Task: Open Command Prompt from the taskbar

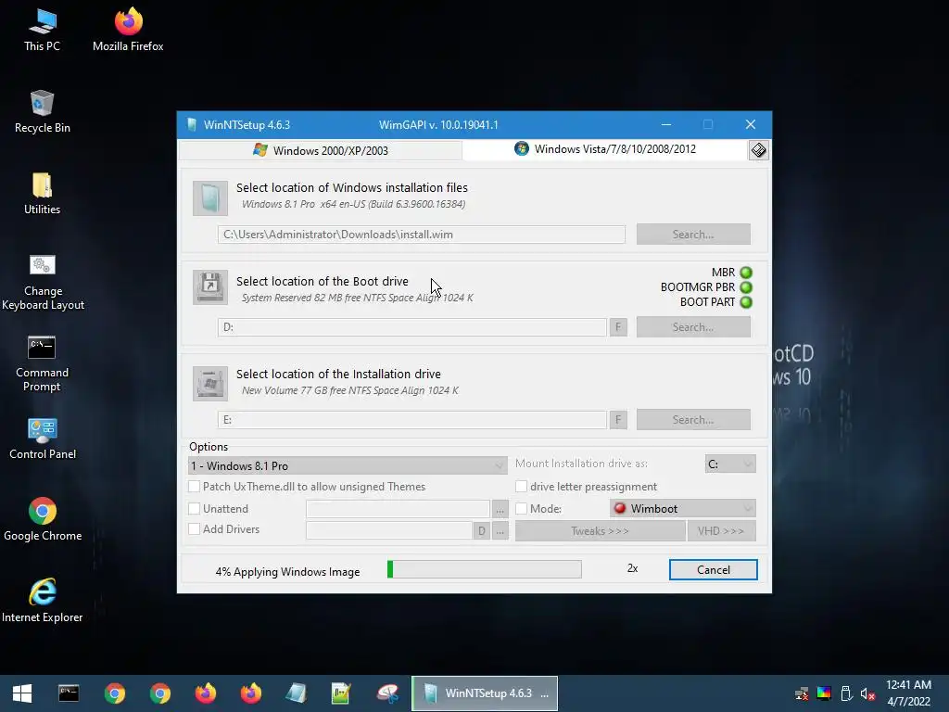Action: (x=69, y=693)
